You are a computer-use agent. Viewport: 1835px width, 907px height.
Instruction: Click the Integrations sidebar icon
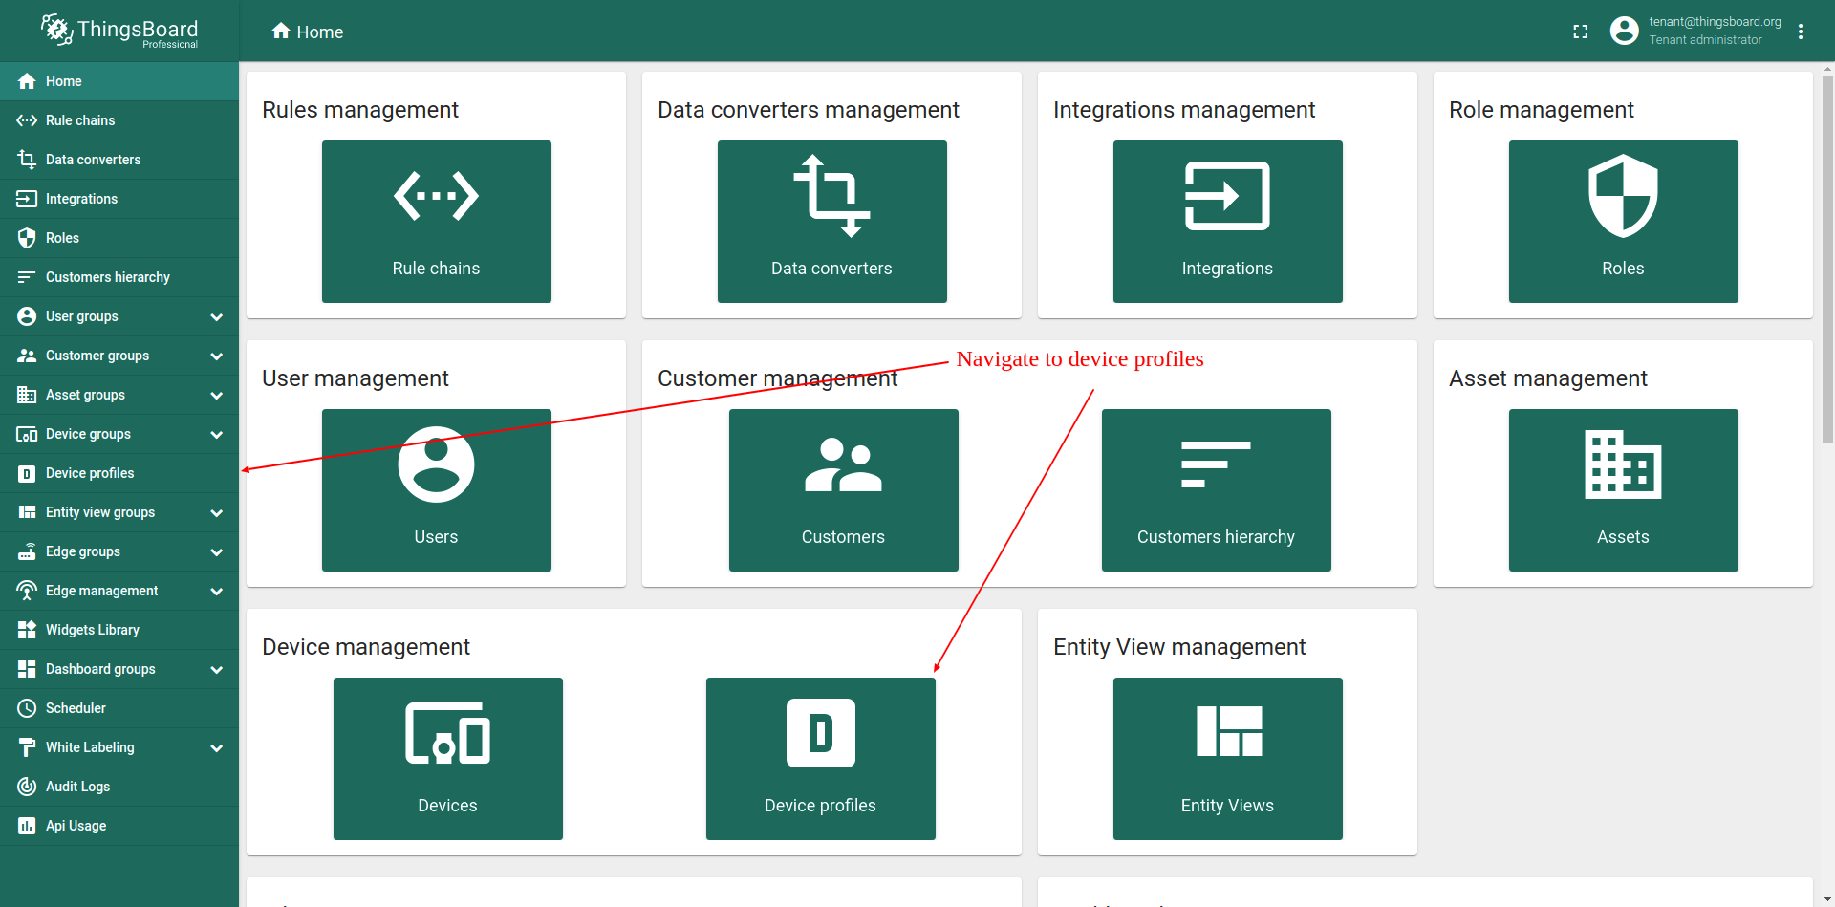pyautogui.click(x=27, y=199)
